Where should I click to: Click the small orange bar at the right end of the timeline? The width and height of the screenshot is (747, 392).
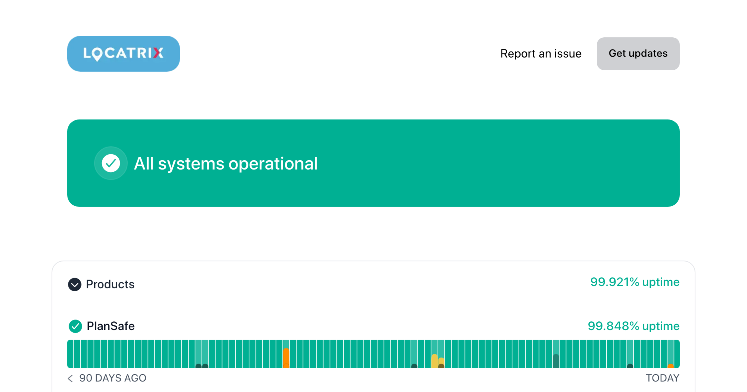(671, 366)
